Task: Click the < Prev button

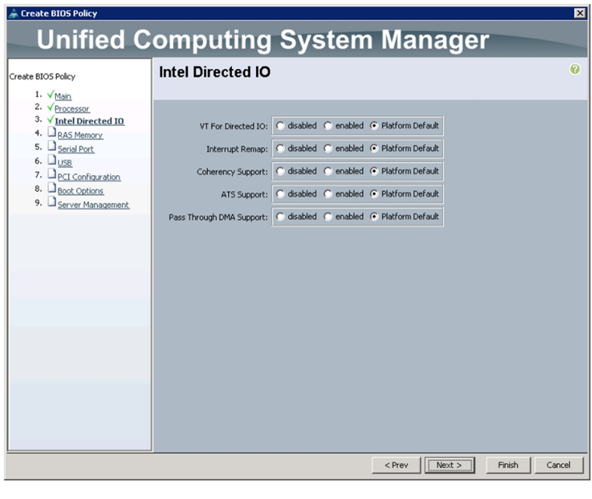Action: [396, 465]
